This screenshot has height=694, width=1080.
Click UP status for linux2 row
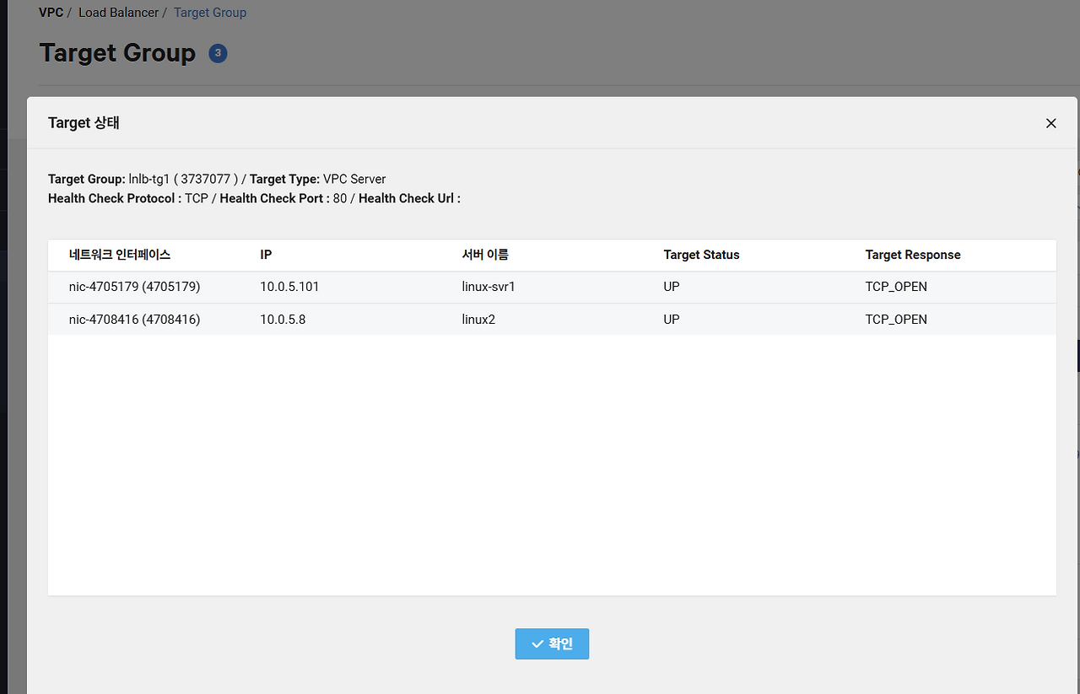point(672,320)
